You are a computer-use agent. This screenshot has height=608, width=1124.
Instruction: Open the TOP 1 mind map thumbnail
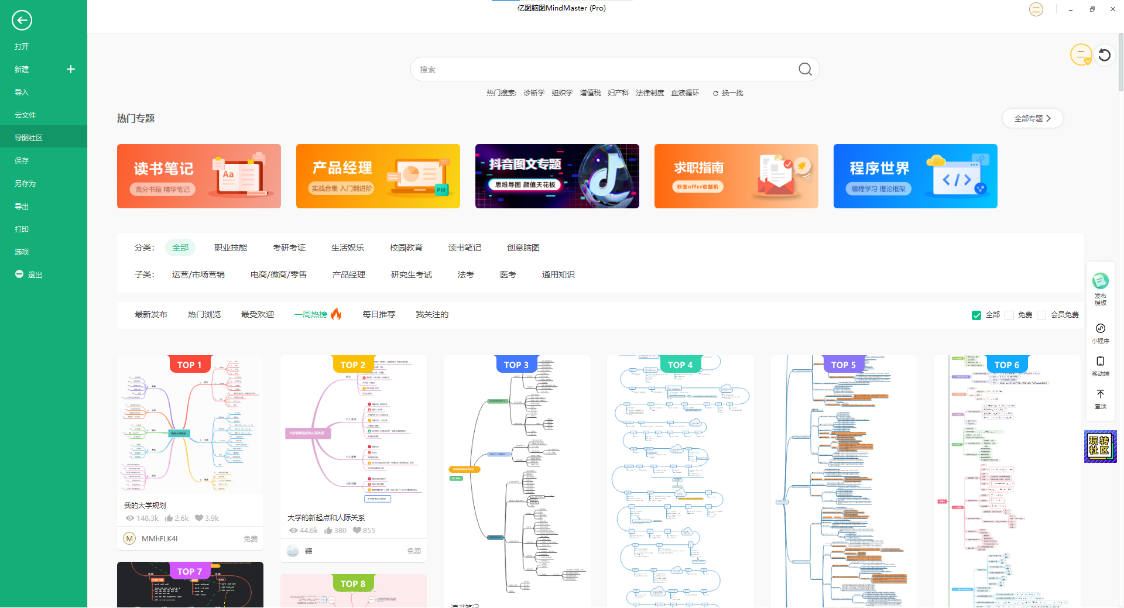click(x=190, y=425)
